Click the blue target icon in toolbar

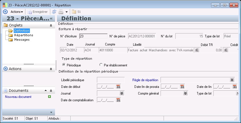click(x=5, y=12)
